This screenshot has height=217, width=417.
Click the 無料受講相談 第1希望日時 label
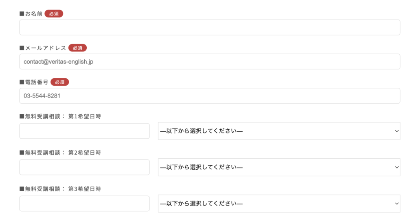tap(60, 116)
